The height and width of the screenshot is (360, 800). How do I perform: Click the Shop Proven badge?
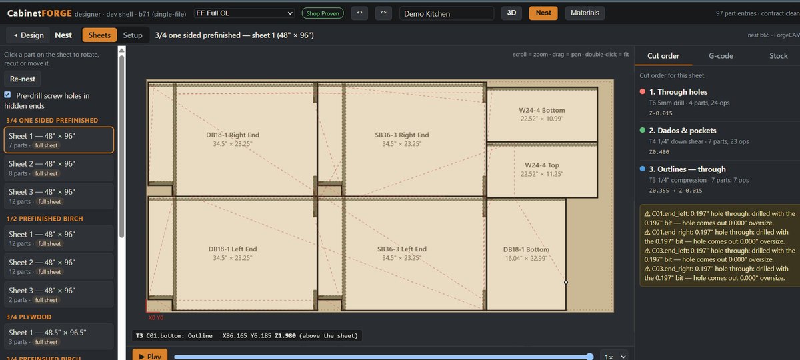click(322, 13)
